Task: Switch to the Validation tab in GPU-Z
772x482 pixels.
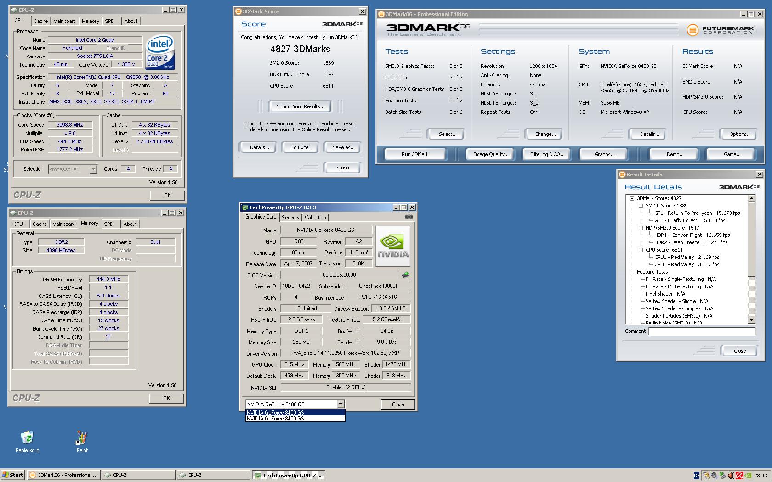Action: (x=315, y=218)
